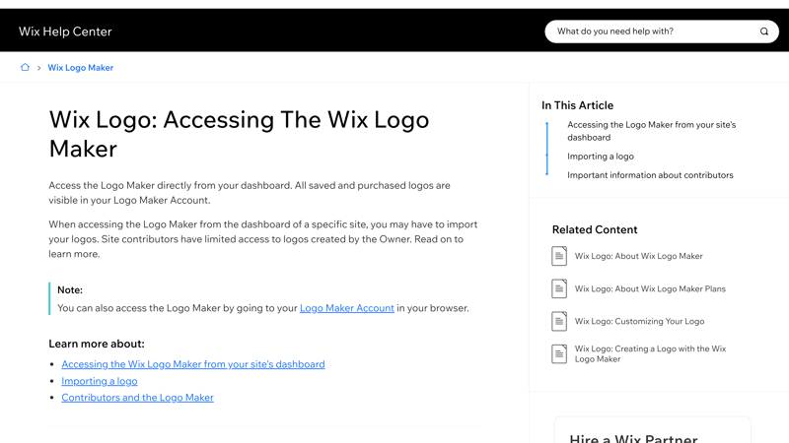Click document icon beside About Wix Logo Maker Plans
789x443 pixels.
click(559, 288)
